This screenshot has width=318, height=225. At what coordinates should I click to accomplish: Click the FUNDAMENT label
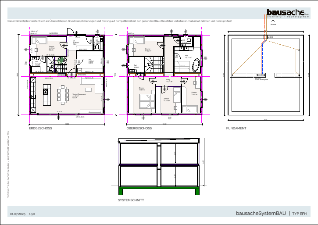coord(236,128)
